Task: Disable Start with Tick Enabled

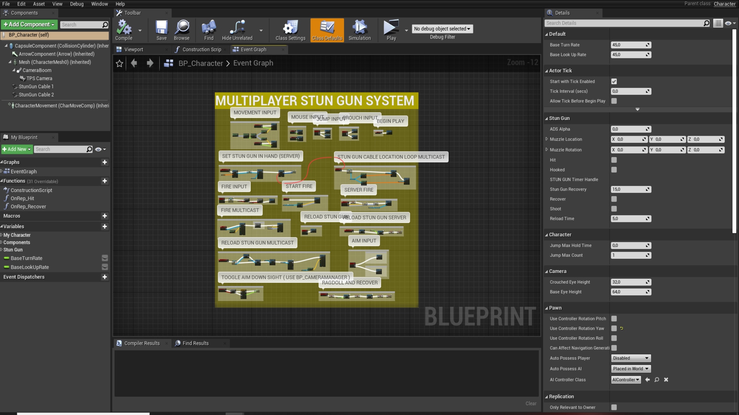Action: [x=614, y=81]
